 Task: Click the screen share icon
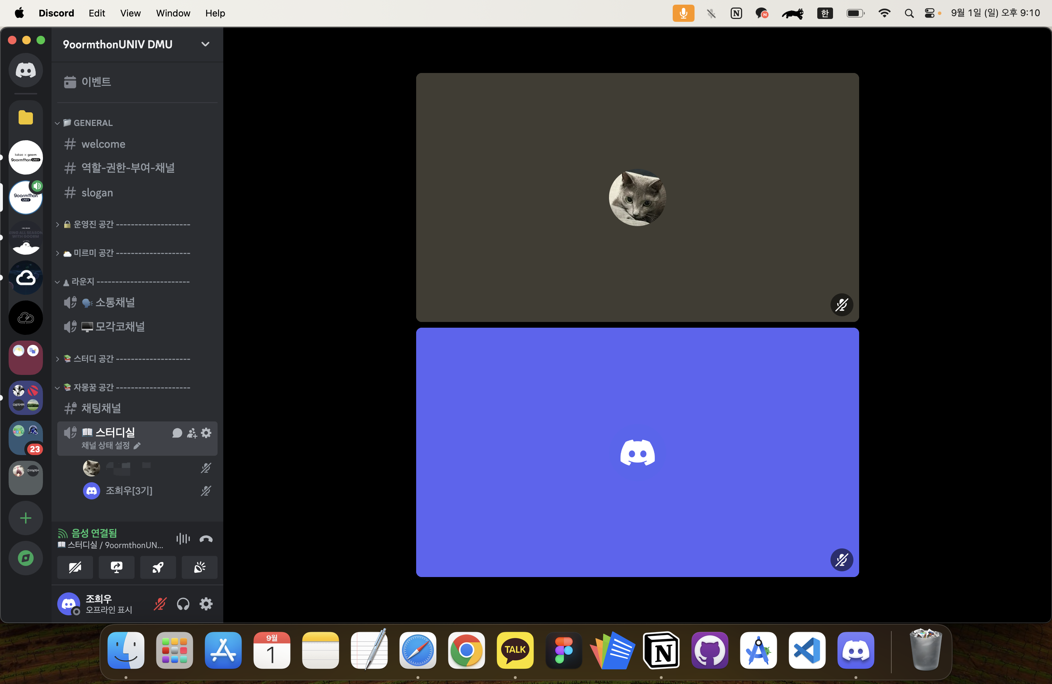pos(116,567)
